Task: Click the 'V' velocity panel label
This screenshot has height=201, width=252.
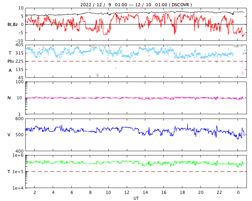Action: pos(9,135)
